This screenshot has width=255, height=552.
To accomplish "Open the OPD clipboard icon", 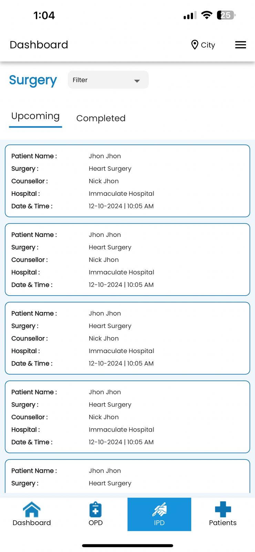I will click(x=95, y=510).
